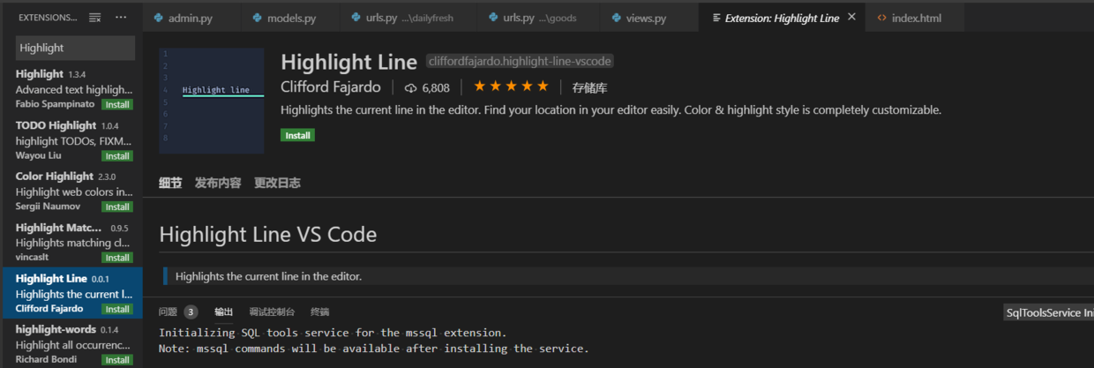Image resolution: width=1094 pixels, height=368 pixels.
Task: Install Highlight Line from the sidebar list
Action: point(118,309)
